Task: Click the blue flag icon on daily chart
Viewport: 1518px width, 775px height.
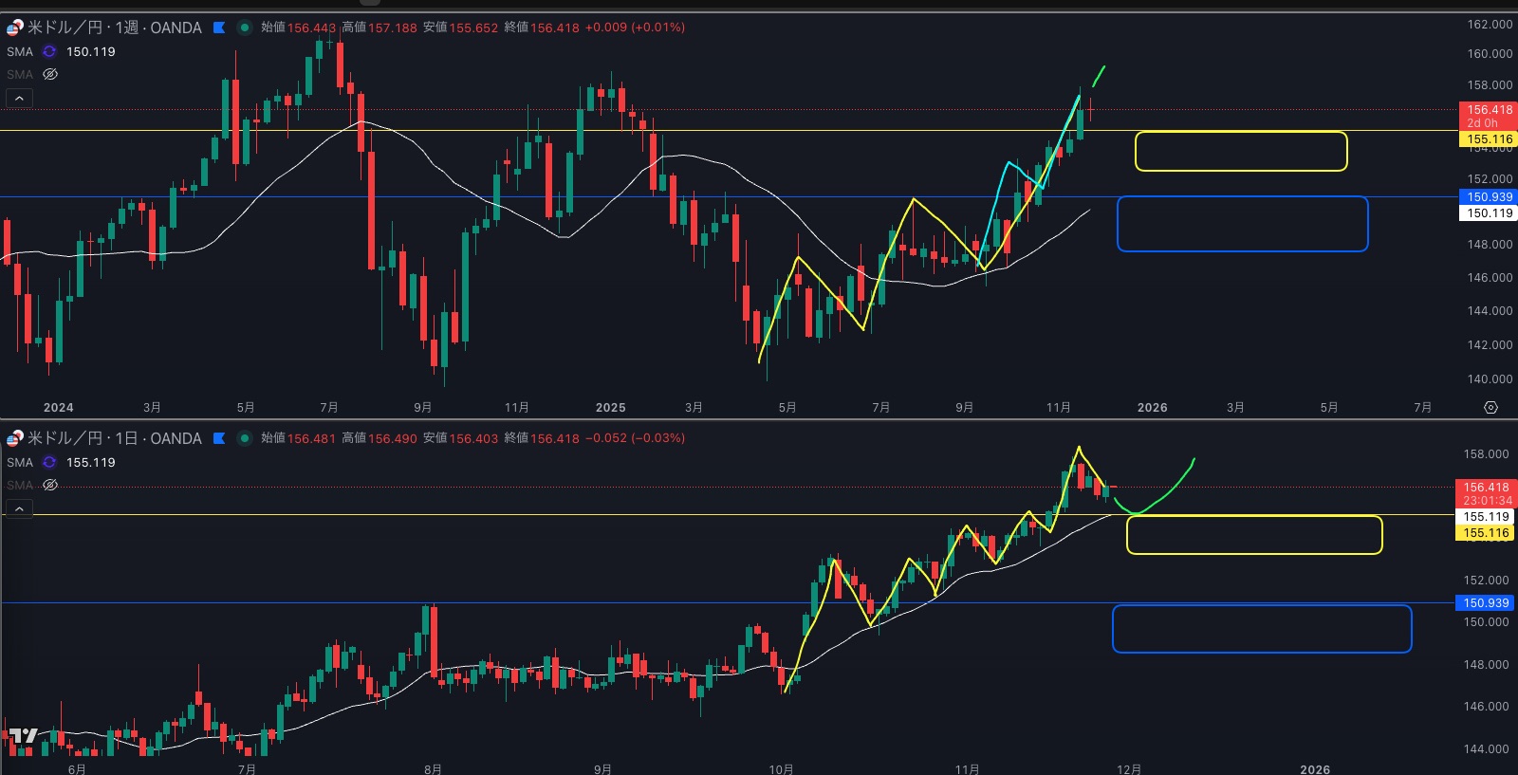Action: 219,438
